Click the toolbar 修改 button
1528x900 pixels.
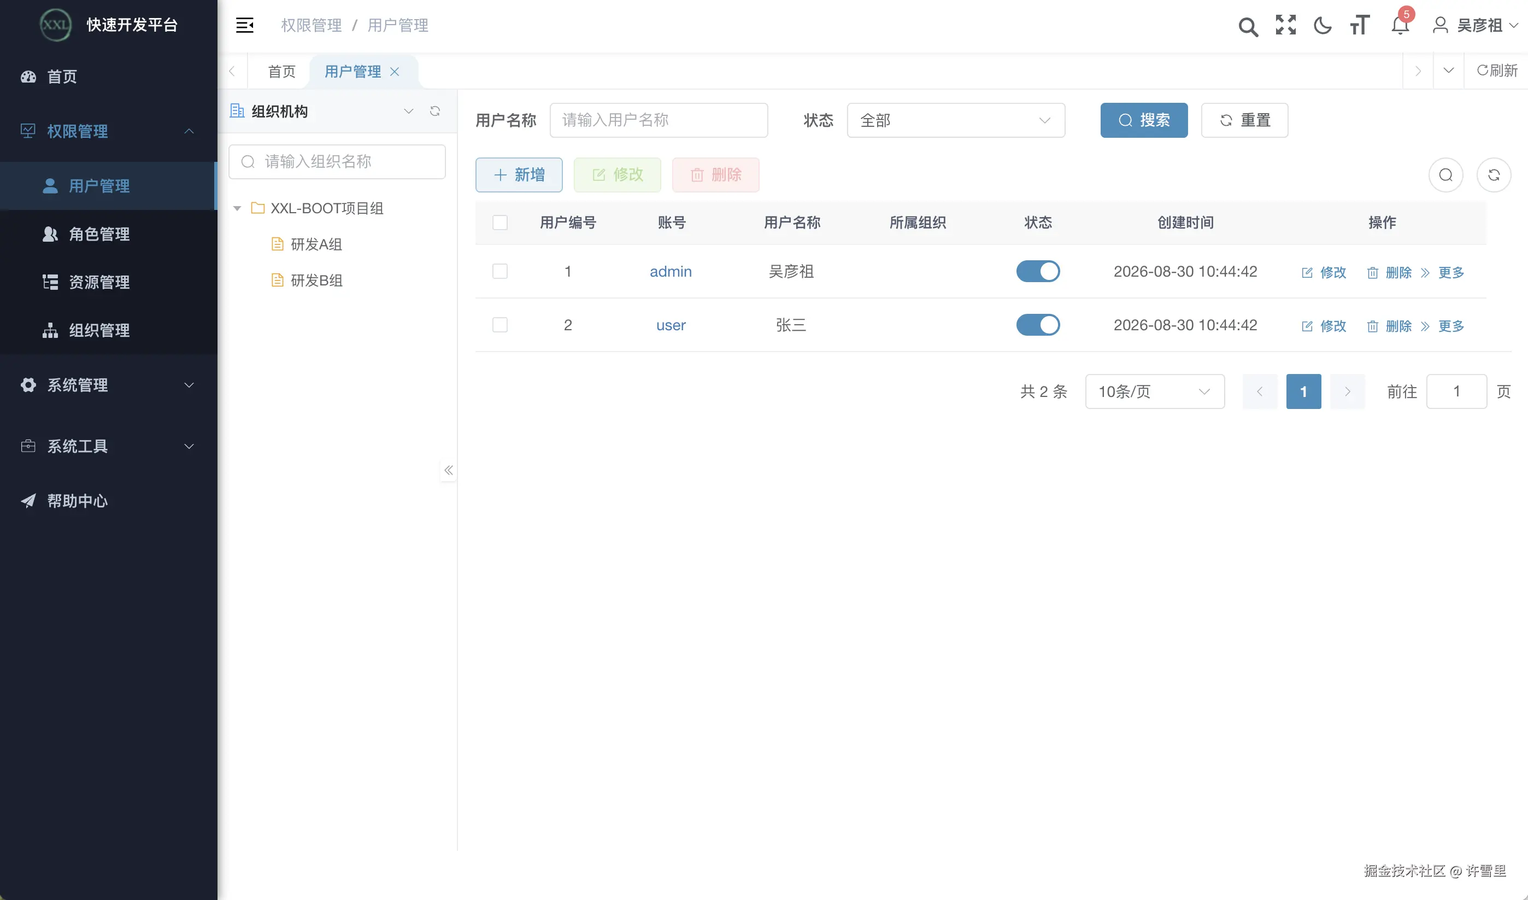616,174
